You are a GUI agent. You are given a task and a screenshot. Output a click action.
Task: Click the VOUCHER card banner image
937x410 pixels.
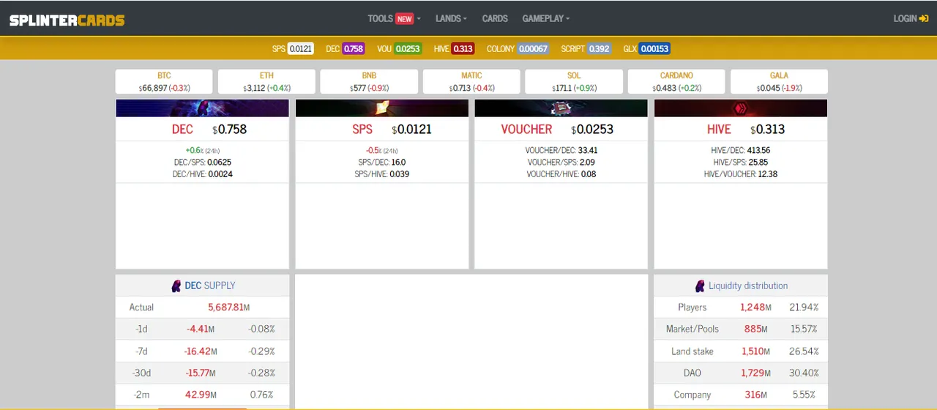[561, 108]
